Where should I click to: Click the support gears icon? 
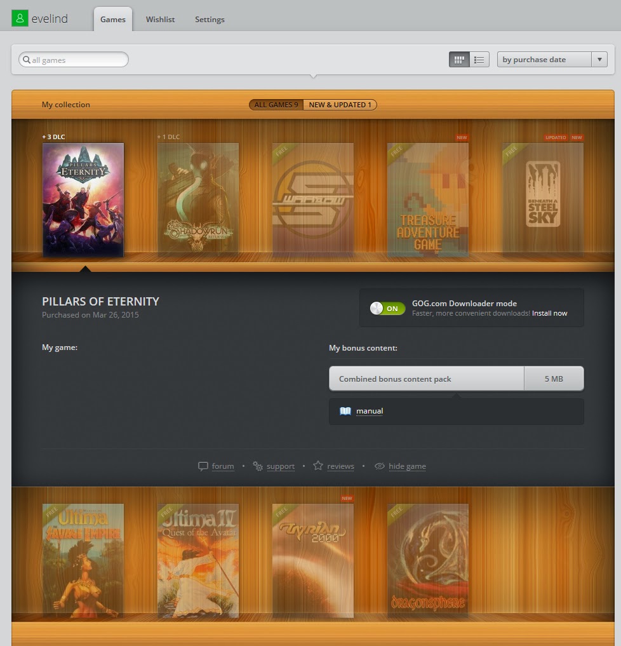(258, 466)
